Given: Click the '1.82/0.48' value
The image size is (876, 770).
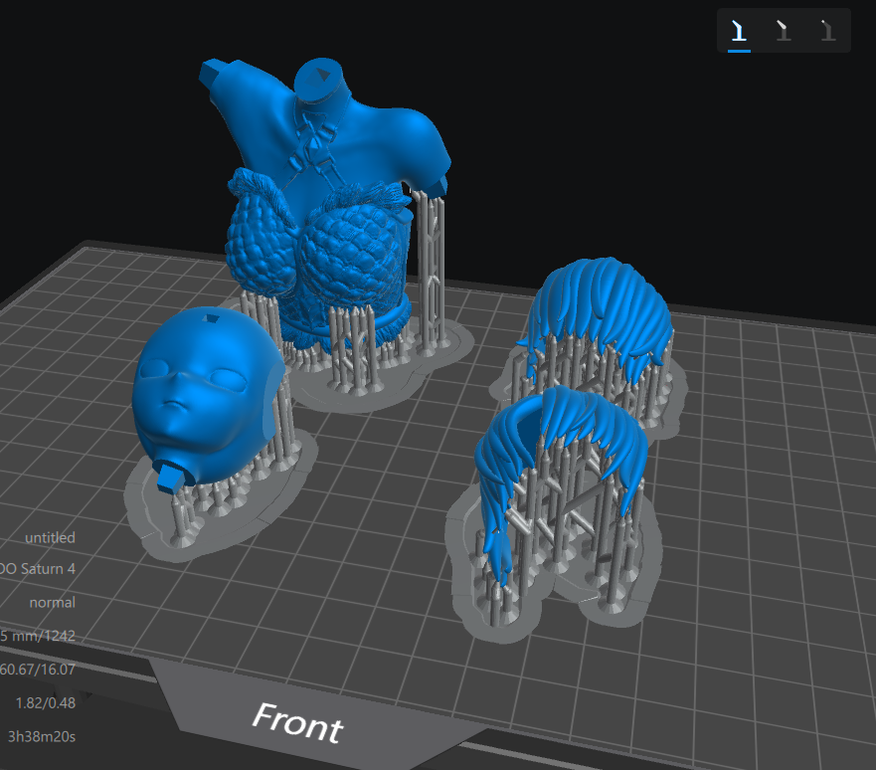Looking at the screenshot, I should [46, 703].
